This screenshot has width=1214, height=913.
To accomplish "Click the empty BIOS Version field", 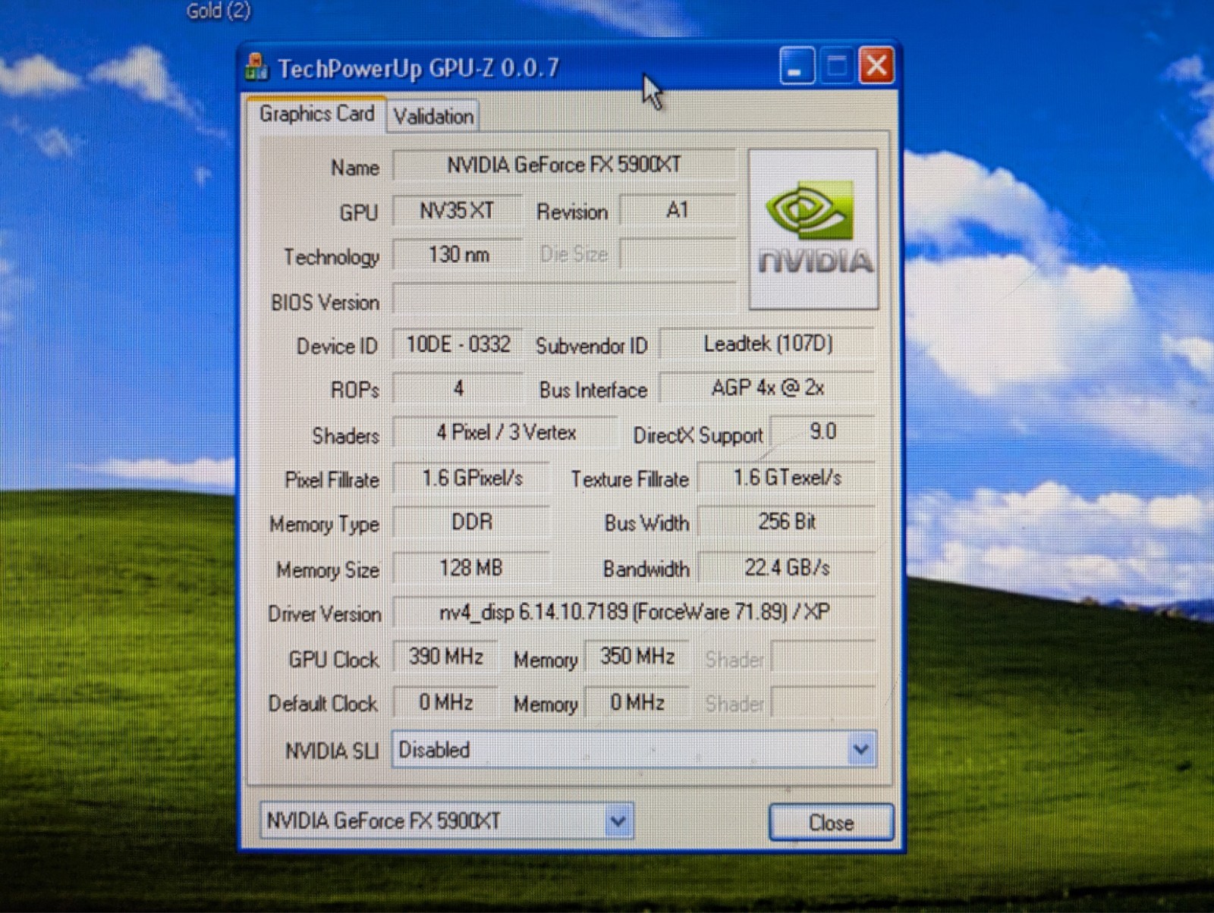I will (x=564, y=299).
